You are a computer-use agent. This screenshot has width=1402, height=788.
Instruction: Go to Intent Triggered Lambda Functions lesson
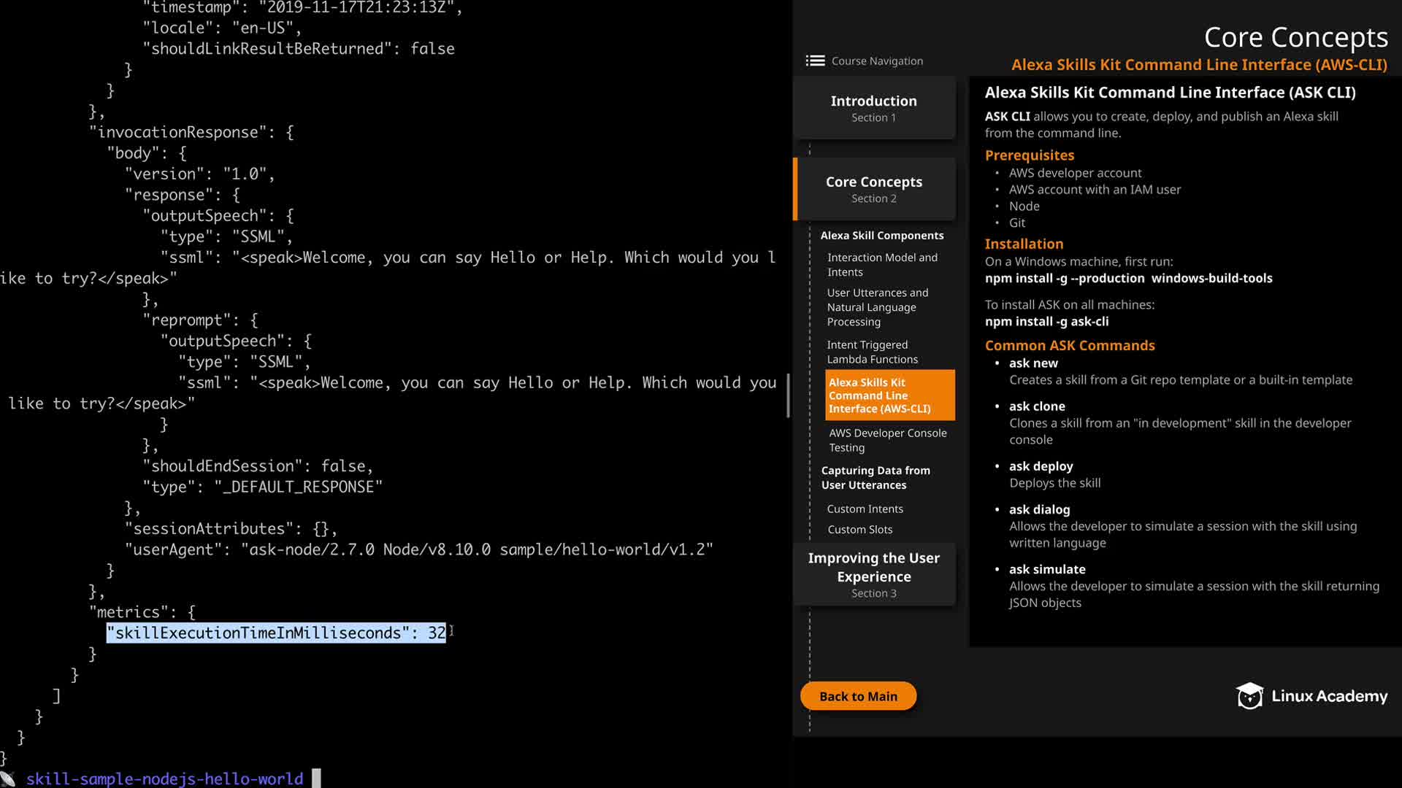pyautogui.click(x=872, y=352)
